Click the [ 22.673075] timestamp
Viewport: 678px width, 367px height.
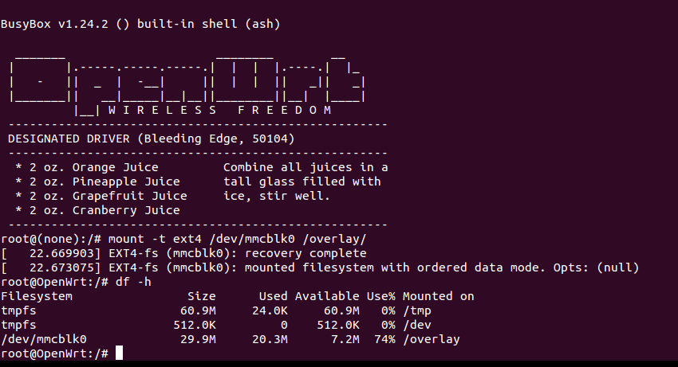pos(51,267)
